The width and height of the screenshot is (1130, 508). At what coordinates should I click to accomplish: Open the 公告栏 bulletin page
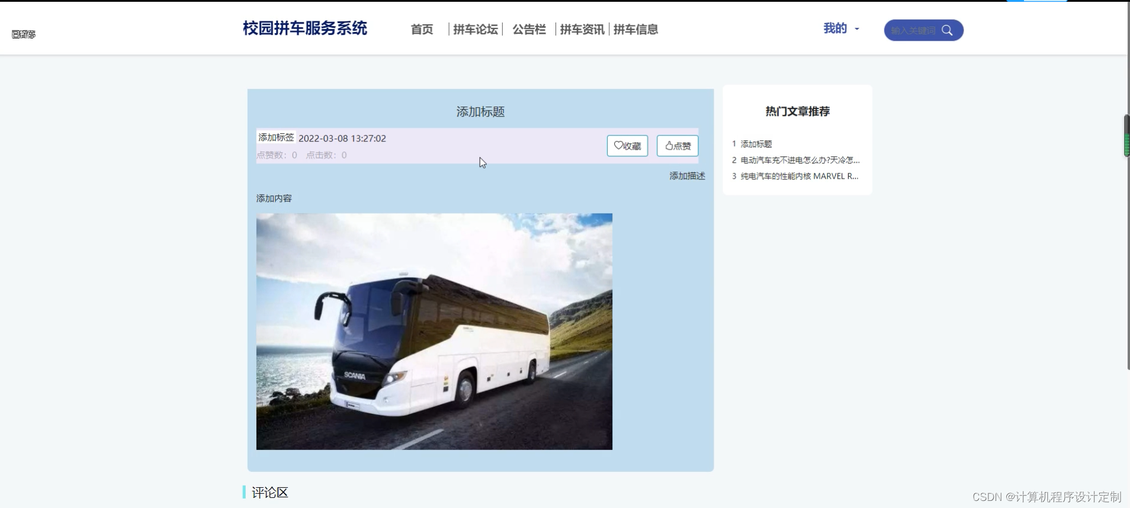(x=529, y=30)
